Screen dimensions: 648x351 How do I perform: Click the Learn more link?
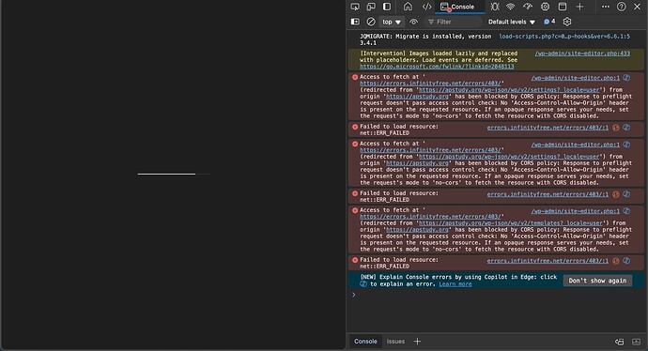coord(455,284)
